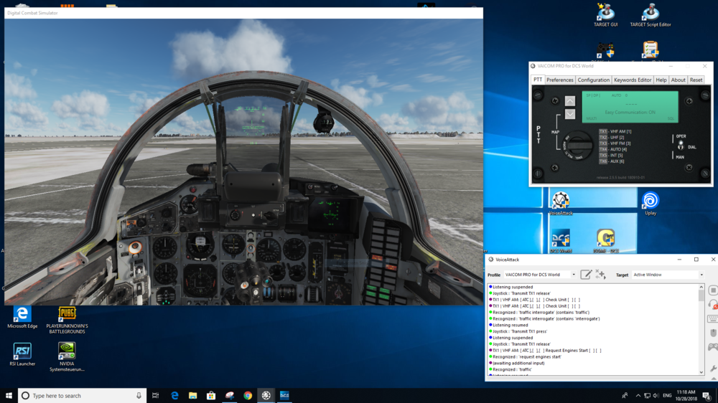Select the TX4 AUTO label
The image size is (718, 403).
tap(614, 149)
